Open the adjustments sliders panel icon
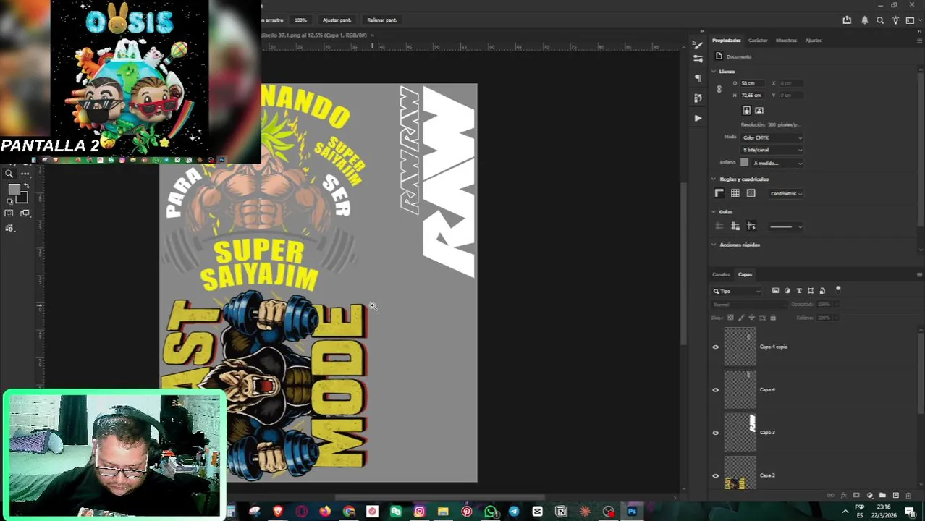The width and height of the screenshot is (925, 521). [698, 59]
